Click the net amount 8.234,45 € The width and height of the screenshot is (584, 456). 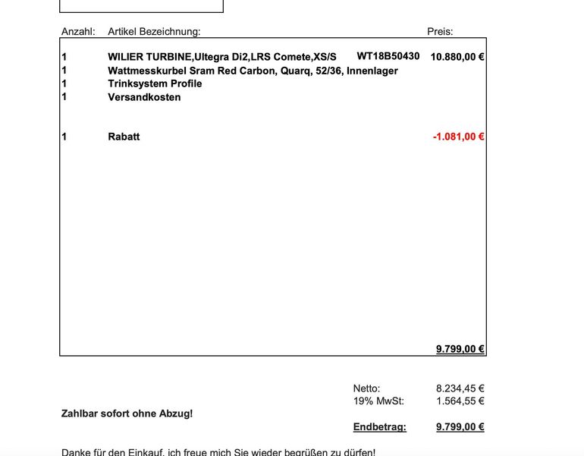(x=460, y=388)
